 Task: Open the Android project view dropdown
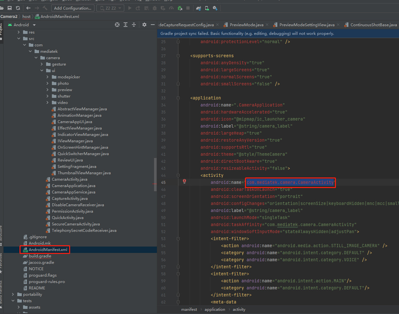(x=22, y=25)
